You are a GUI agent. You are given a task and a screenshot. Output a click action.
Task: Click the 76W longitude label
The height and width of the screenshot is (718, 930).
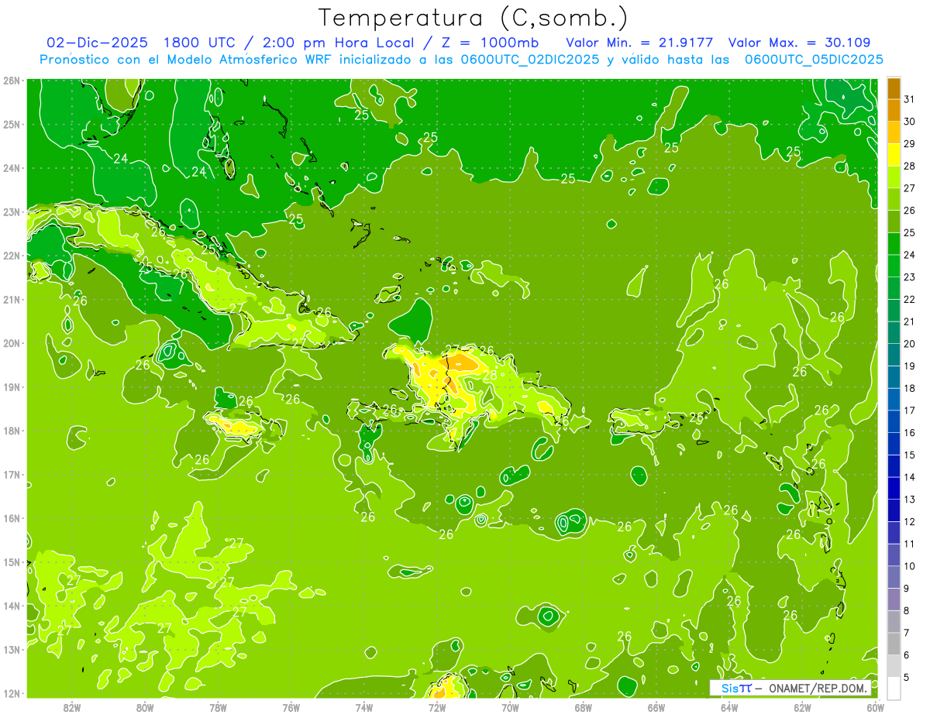[291, 707]
